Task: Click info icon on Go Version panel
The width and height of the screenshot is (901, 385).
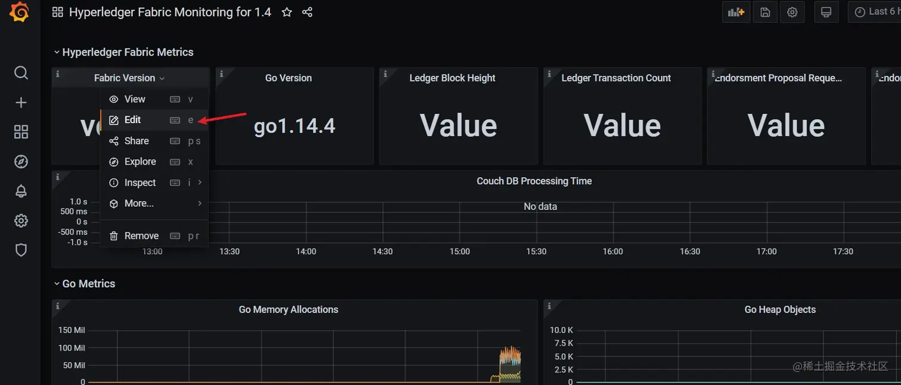Action: pyautogui.click(x=222, y=74)
